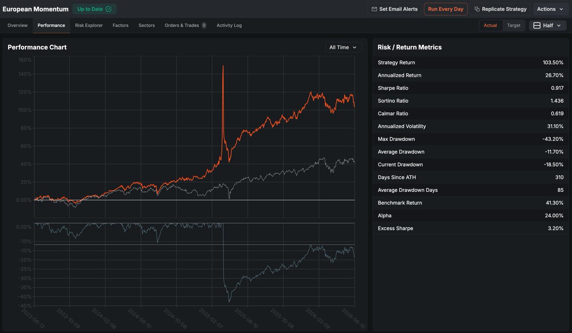Screen dimensions: 572x333
Task: Click the copy icon in Replicate Strategy
Action: pyautogui.click(x=477, y=9)
